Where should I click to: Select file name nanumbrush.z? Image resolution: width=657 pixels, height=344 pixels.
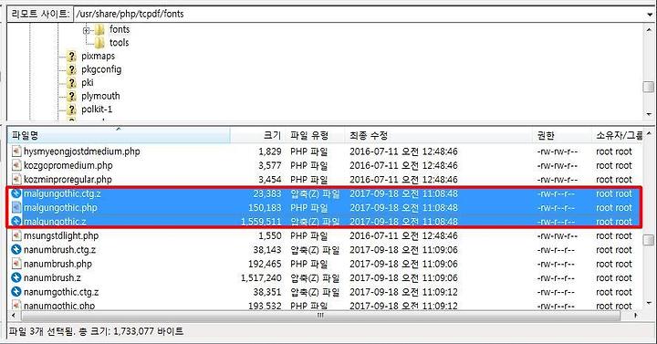pos(52,277)
